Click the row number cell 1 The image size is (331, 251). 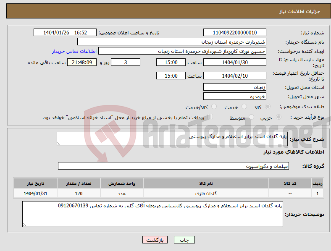click(x=318, y=193)
